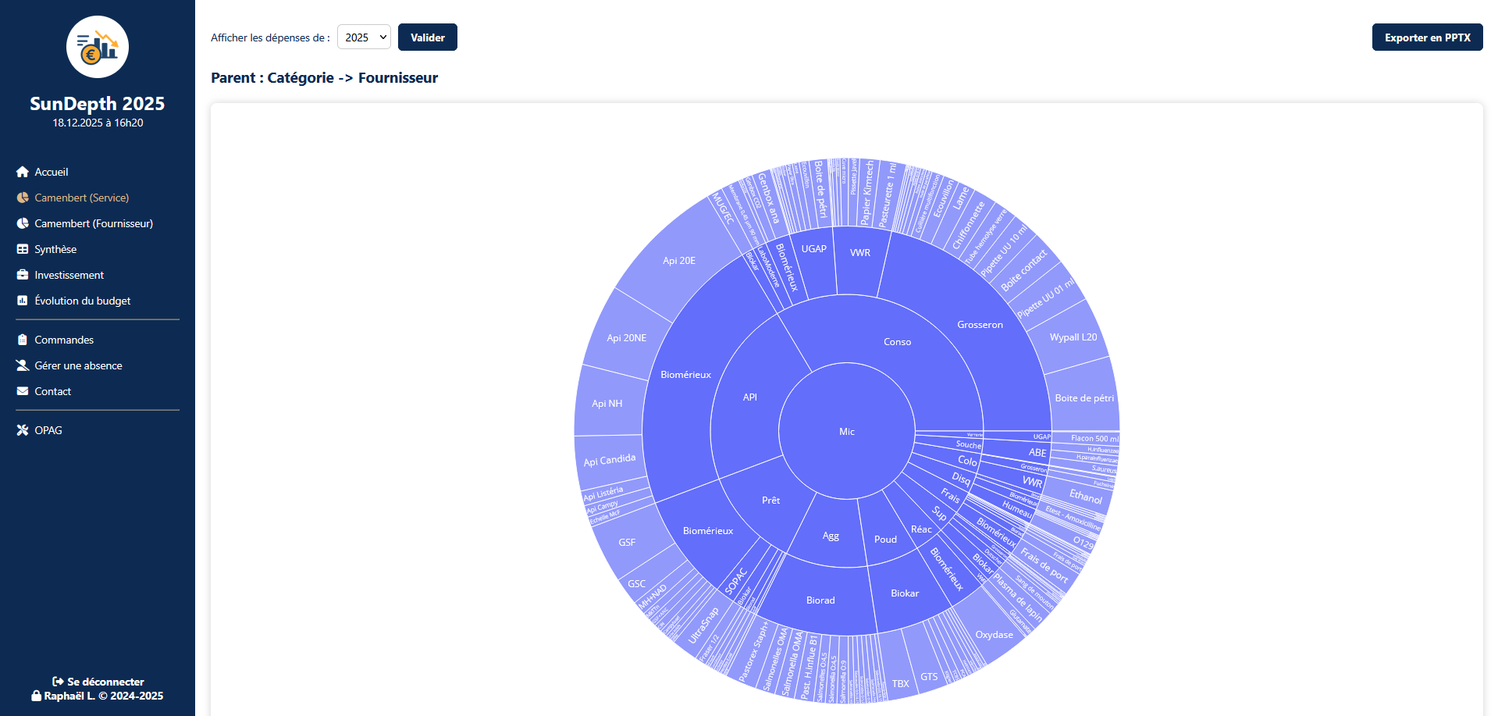Image resolution: width=1498 pixels, height=716 pixels.
Task: Open Synthèse using the table icon
Action: (23, 249)
